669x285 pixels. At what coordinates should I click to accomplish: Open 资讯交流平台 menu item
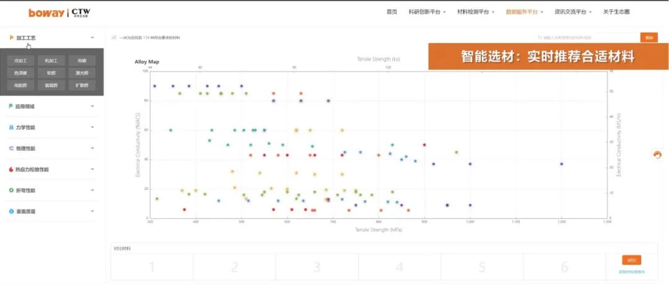pyautogui.click(x=571, y=12)
